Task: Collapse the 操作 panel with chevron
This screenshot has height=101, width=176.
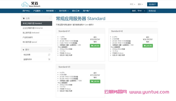Action: [x=50, y=50]
